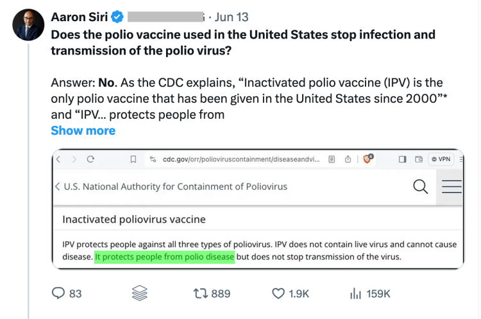481x319 pixels.
Task: Click the browser reload icon
Action: (90, 159)
